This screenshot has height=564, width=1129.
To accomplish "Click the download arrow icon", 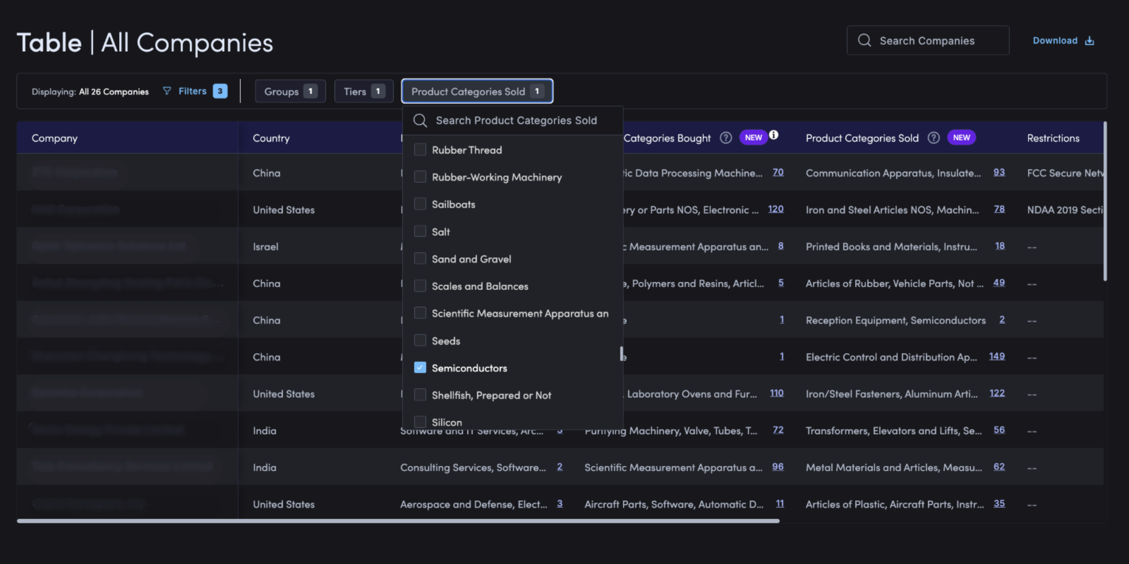I will point(1089,41).
